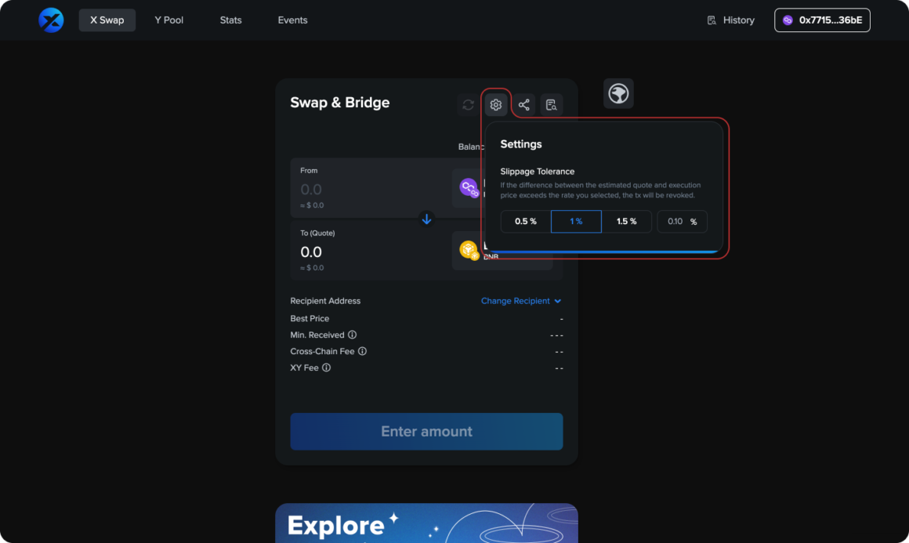Screen dimensions: 909x543
Task: Click the globe network icon
Action: pos(618,92)
